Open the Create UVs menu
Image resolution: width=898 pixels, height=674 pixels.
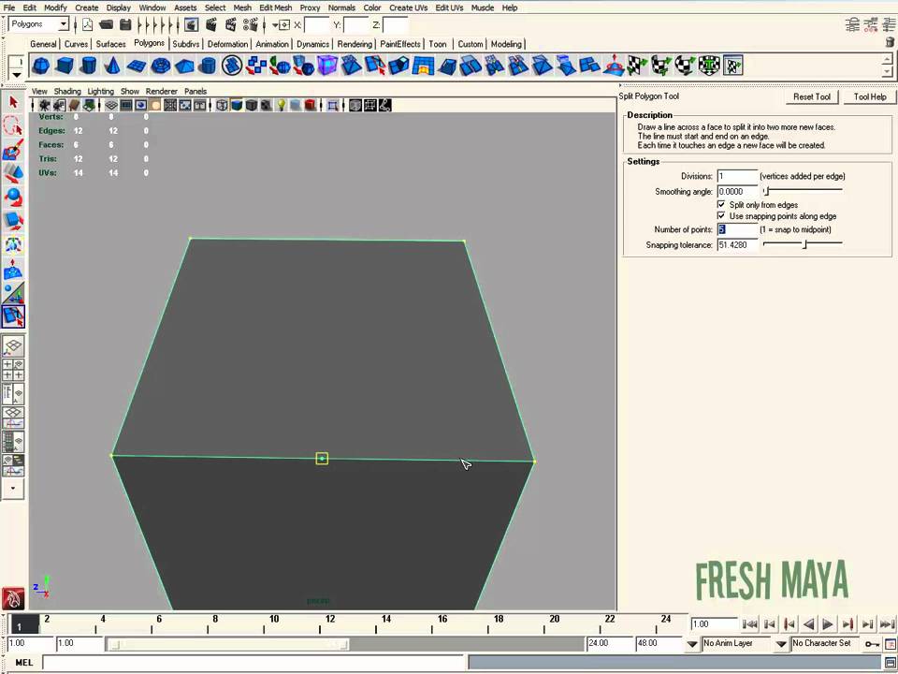point(409,7)
